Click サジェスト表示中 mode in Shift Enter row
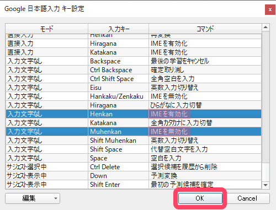This screenshot has width=276, height=210. click(x=47, y=185)
